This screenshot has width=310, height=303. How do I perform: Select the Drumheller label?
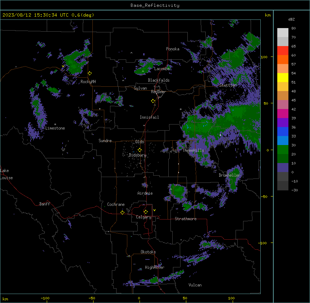(x=229, y=175)
